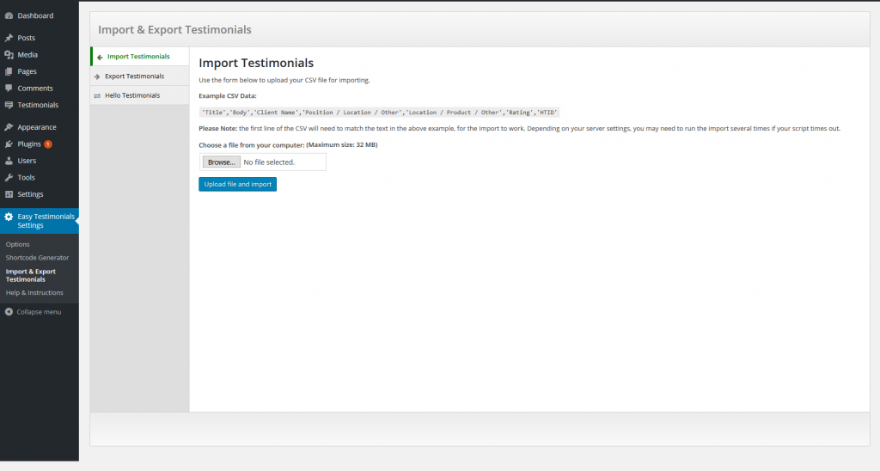
Task: Select the Import Testimonials tab
Action: click(x=137, y=57)
